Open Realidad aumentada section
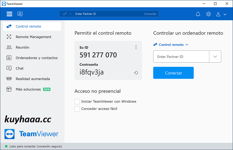Image resolution: width=233 pixels, height=150 pixels. coord(32,79)
